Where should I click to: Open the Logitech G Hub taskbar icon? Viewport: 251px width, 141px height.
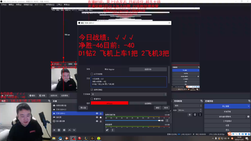(x=92, y=138)
